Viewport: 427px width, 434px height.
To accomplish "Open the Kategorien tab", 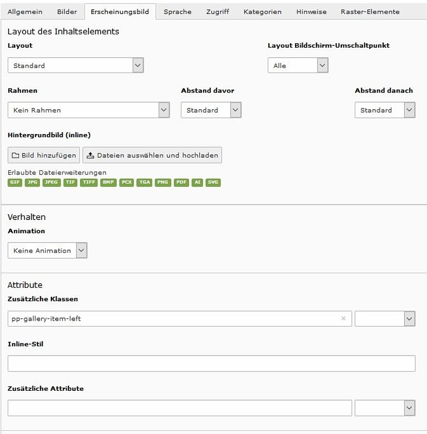I will 262,12.
